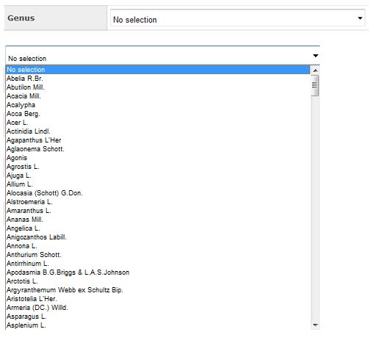Select the highlighted 'No selection' option
This screenshot has width=369, height=343.
pos(158,70)
